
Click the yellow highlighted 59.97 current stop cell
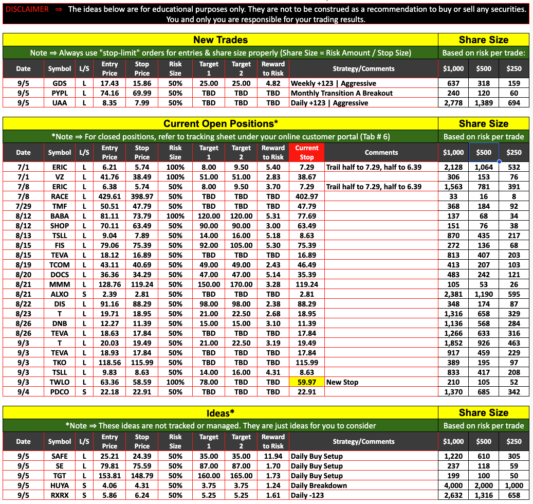[x=307, y=382]
